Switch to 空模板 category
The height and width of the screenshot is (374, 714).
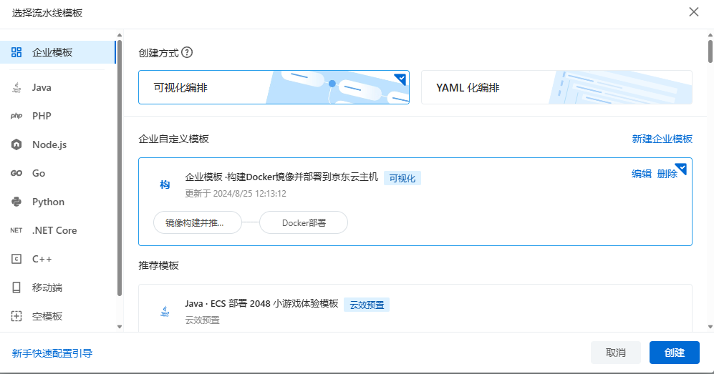[47, 316]
